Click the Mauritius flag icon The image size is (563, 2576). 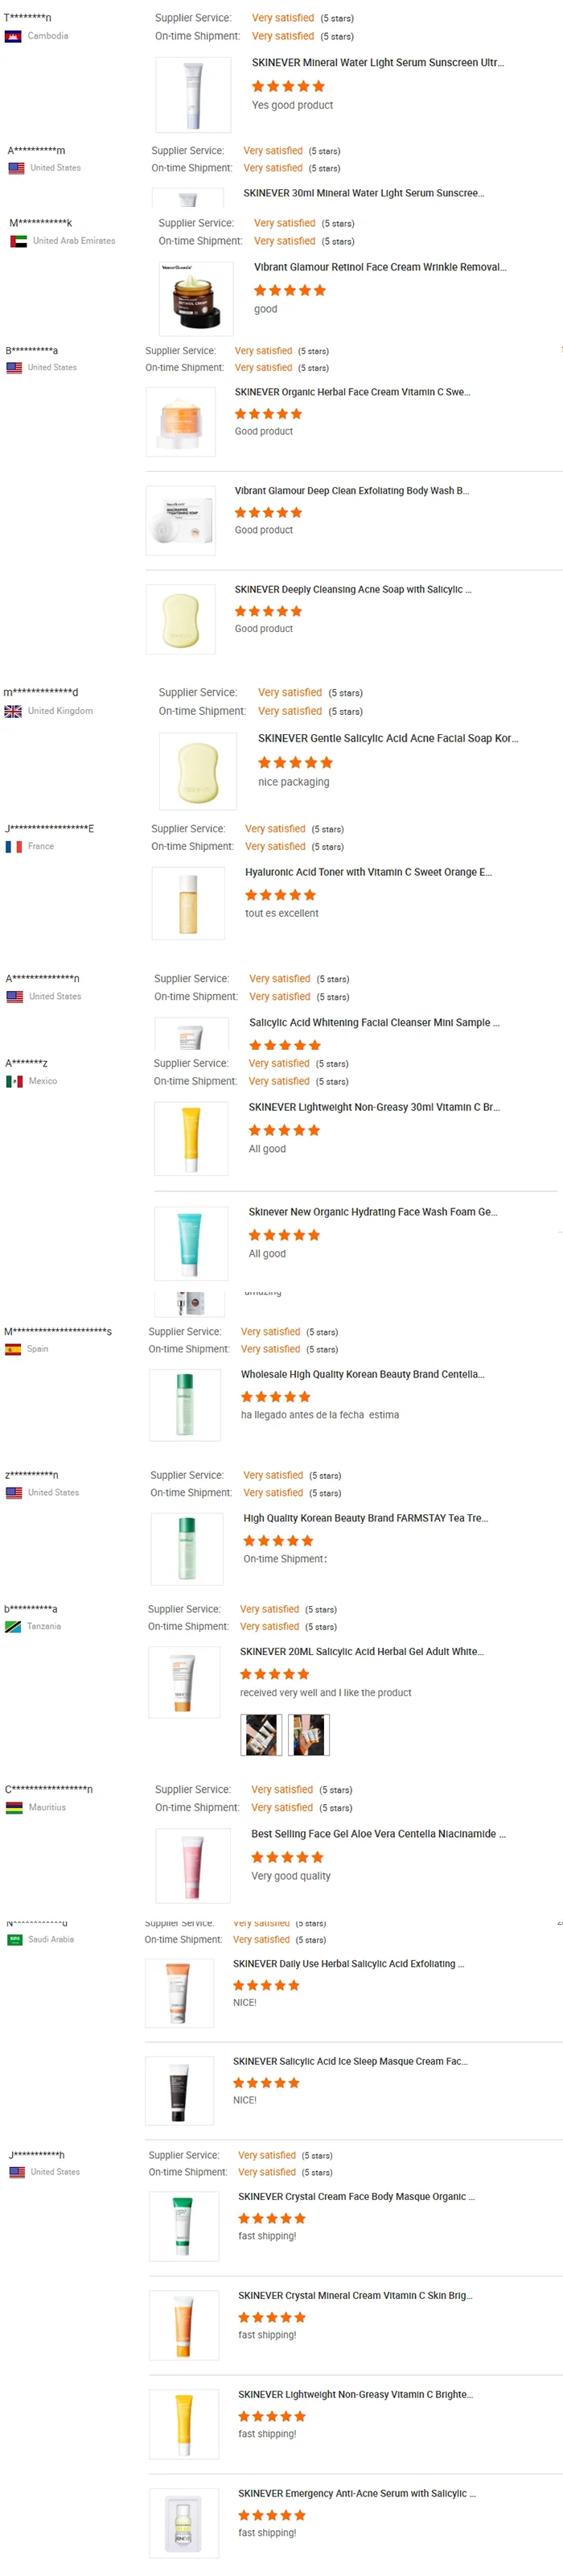click(x=14, y=1808)
